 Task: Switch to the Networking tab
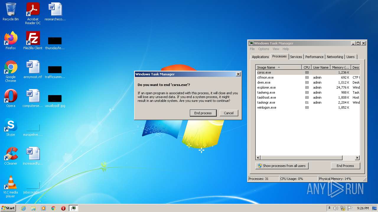(x=335, y=57)
